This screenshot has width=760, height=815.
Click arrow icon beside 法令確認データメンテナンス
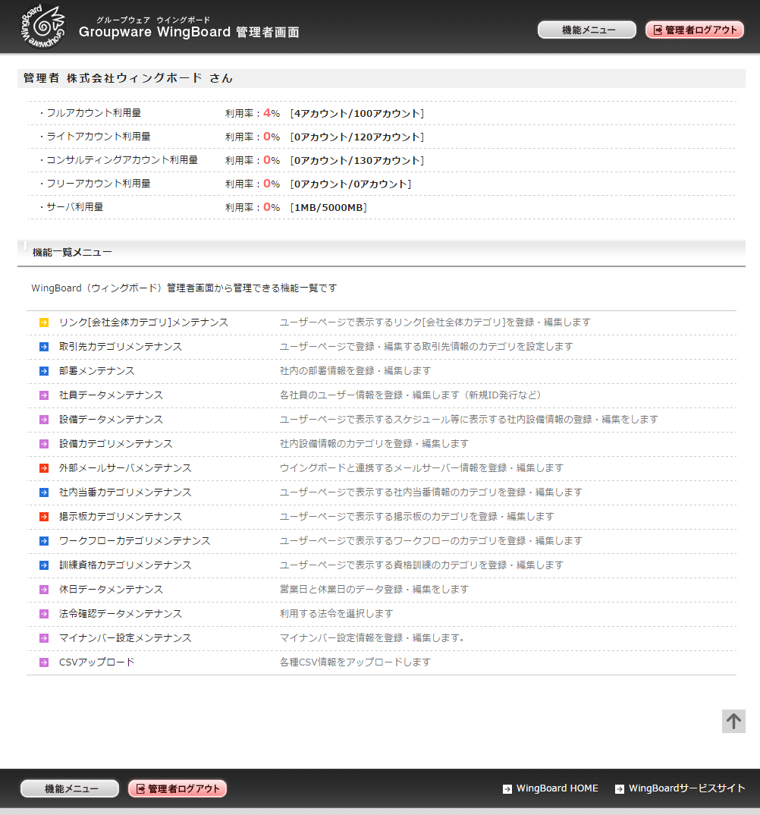click(x=44, y=615)
